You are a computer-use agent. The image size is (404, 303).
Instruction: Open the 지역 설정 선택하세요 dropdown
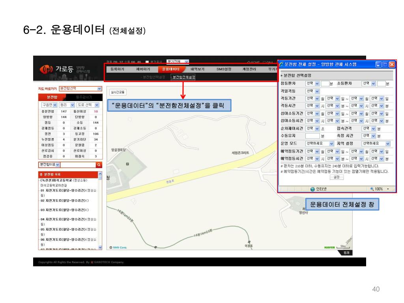pos(376,144)
